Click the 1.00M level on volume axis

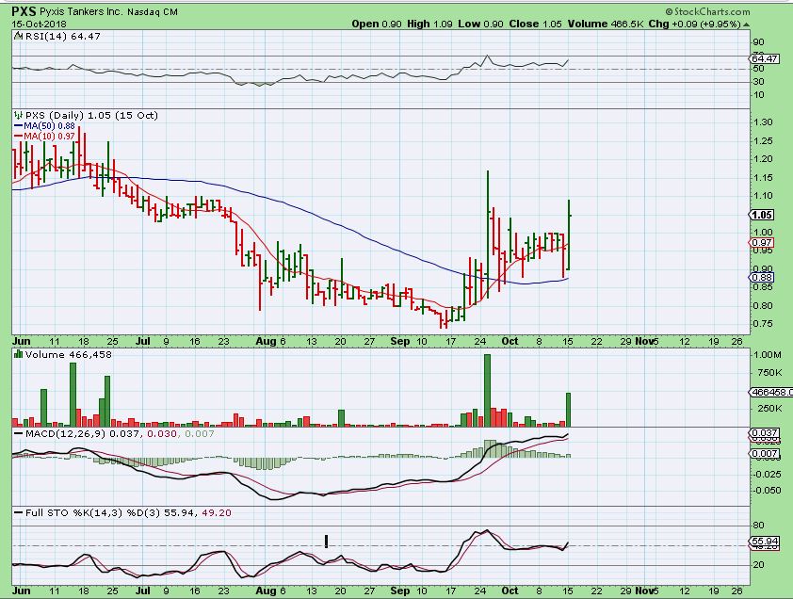coord(768,355)
